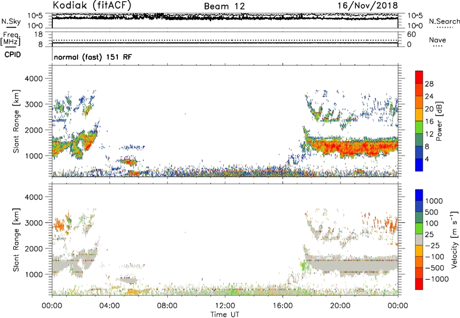This screenshot has height=318, width=460.
Task: Select the "N.Sky" legend label
Action: pyautogui.click(x=11, y=21)
